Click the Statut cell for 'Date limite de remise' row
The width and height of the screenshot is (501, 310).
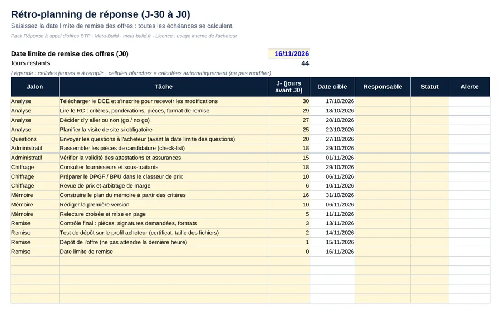click(x=430, y=252)
